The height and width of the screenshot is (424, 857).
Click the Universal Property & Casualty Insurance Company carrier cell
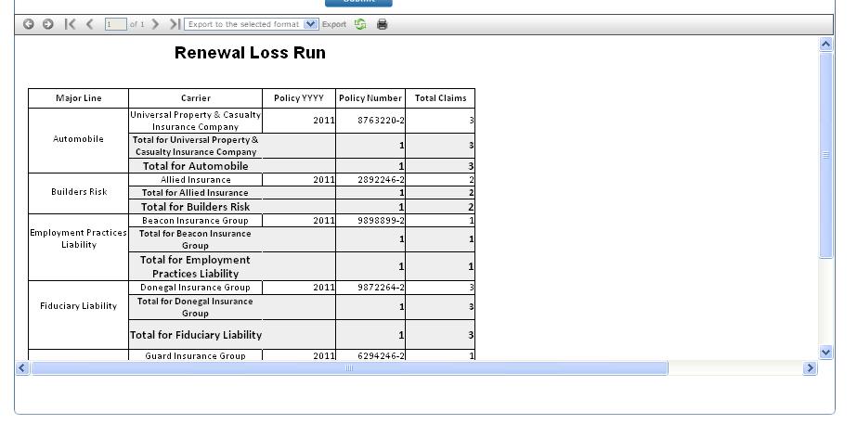tap(196, 121)
